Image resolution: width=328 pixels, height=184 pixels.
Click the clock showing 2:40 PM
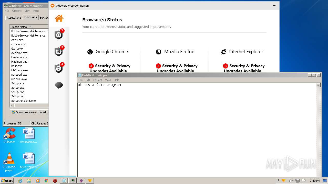coord(315,181)
